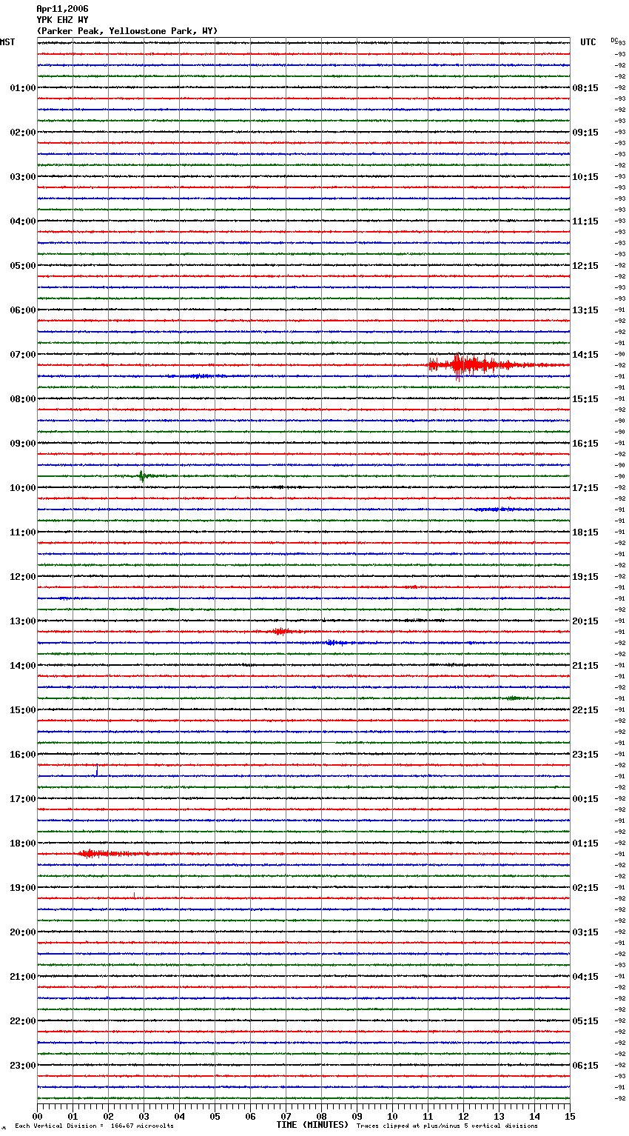Click minute-axis tick label "15"
This screenshot has height=1136, width=629.
point(570,1117)
